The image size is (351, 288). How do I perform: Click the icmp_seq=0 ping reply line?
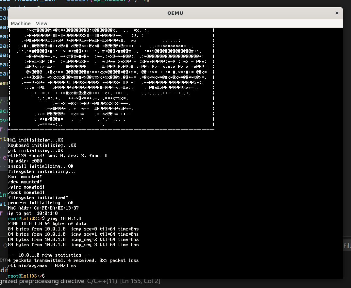pos(73,229)
